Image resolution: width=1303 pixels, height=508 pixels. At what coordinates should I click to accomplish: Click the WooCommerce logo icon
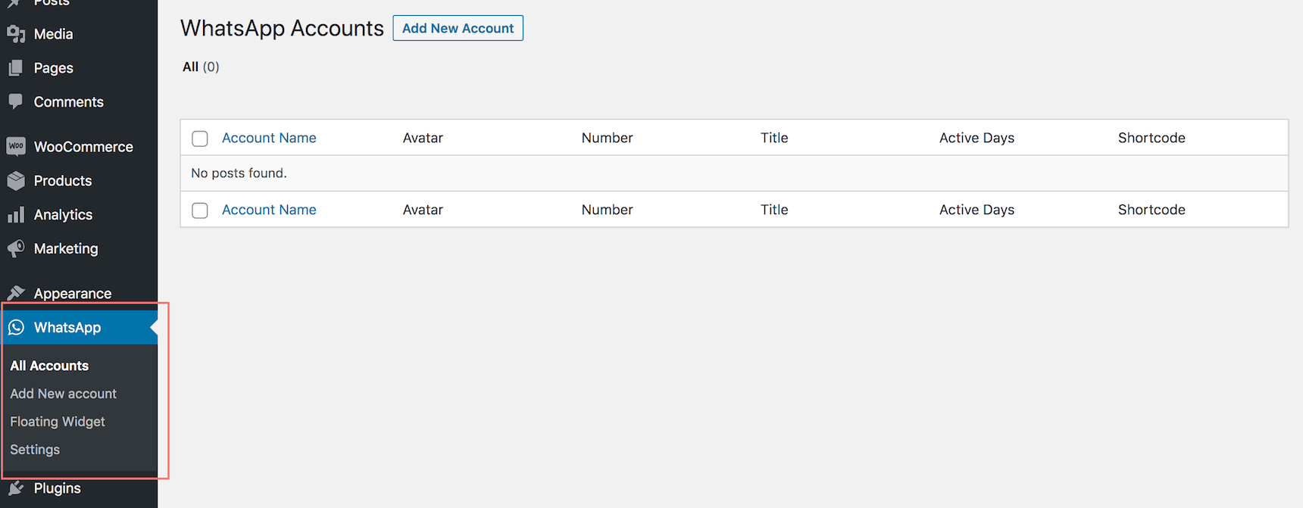[x=16, y=146]
